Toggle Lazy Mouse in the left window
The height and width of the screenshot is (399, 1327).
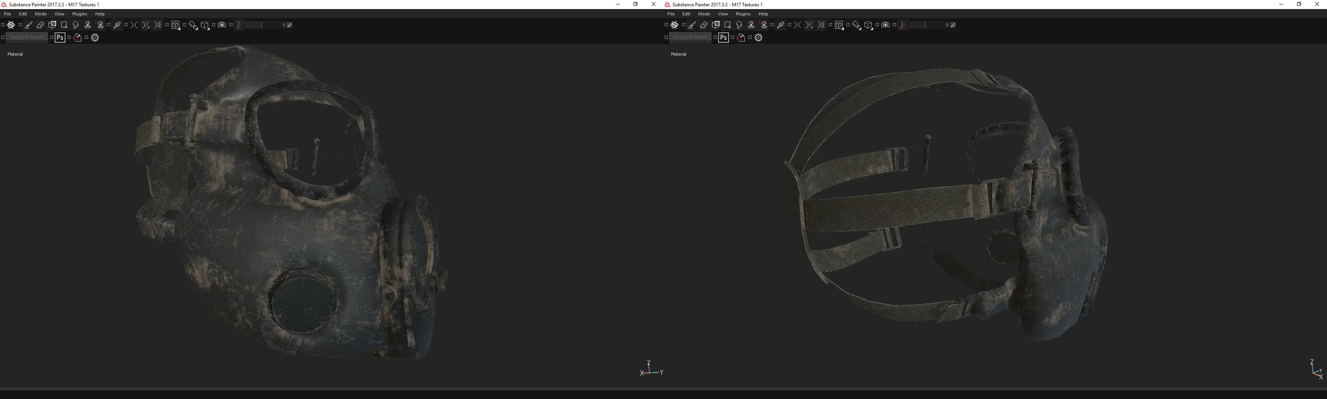(x=239, y=25)
